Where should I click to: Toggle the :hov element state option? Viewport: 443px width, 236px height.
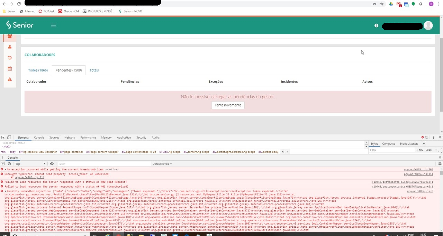[420, 150]
